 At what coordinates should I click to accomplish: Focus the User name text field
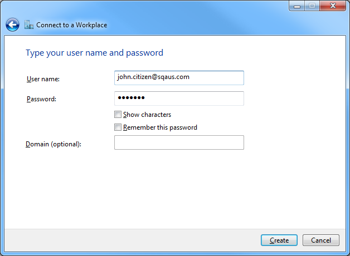179,77
